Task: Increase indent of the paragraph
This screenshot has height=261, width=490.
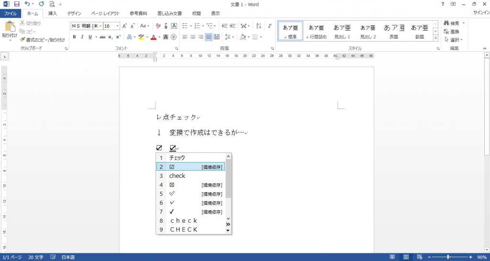Action: (233, 26)
